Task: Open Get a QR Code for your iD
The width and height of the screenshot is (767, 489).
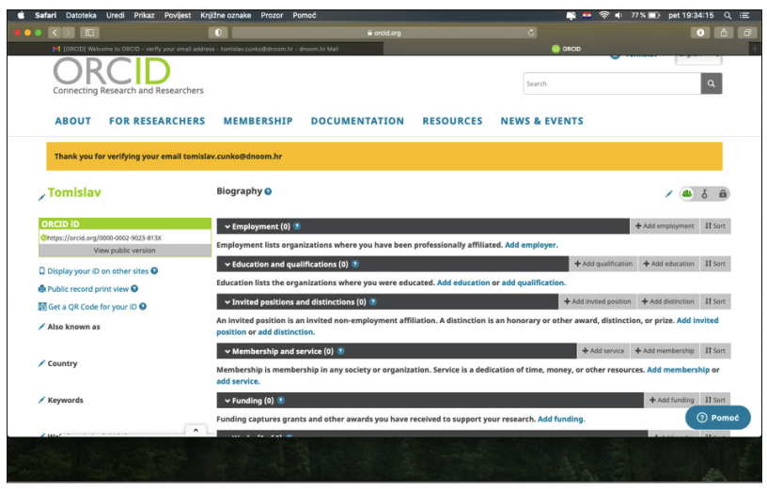Action: coord(96,307)
